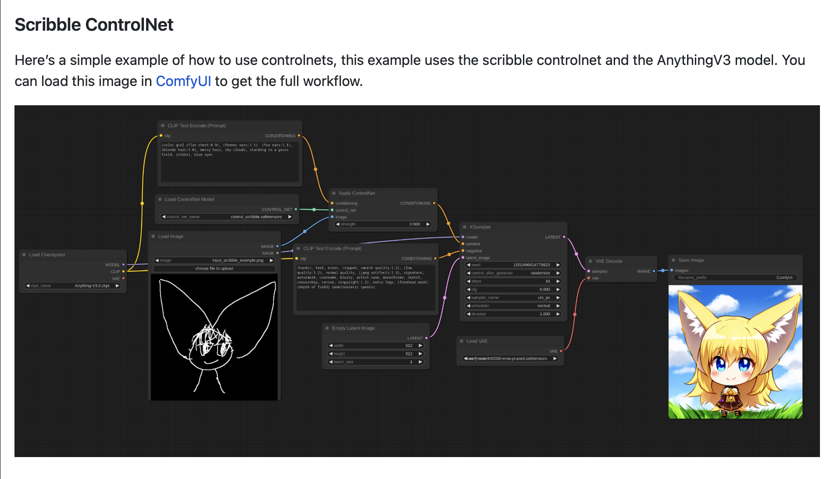Click the CONTROL_NET output socket on Load ControlNet Model

click(x=297, y=209)
